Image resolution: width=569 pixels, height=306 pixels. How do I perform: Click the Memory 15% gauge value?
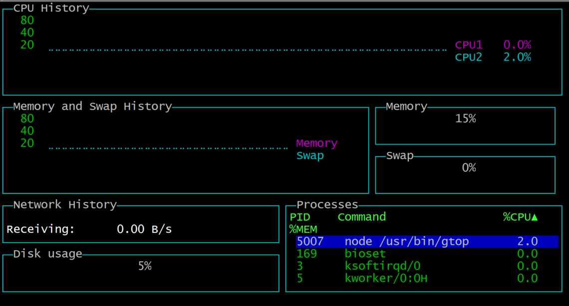(465, 119)
